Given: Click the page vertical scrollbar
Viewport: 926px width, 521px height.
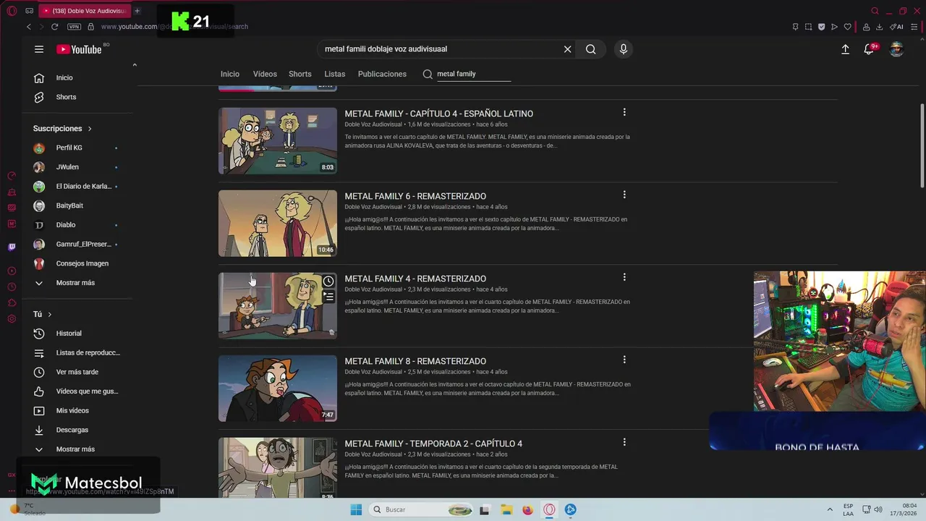Looking at the screenshot, I should tap(922, 145).
